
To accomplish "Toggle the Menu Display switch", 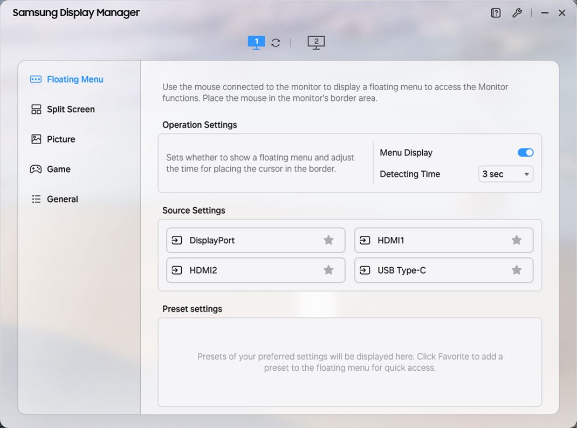I will [x=525, y=153].
